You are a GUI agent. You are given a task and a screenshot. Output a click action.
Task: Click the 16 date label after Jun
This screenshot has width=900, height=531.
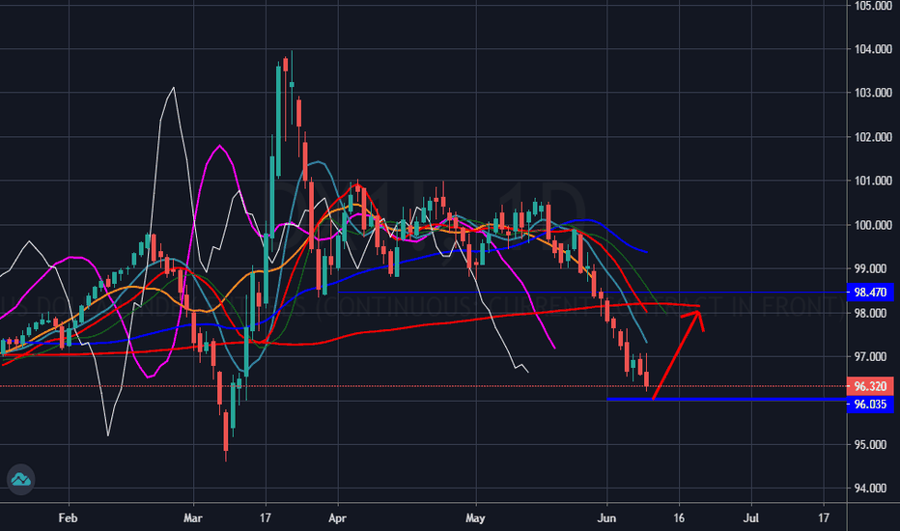(x=679, y=517)
